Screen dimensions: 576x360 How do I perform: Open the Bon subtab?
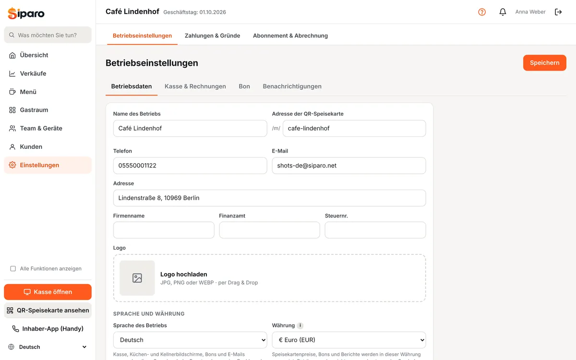244,86
